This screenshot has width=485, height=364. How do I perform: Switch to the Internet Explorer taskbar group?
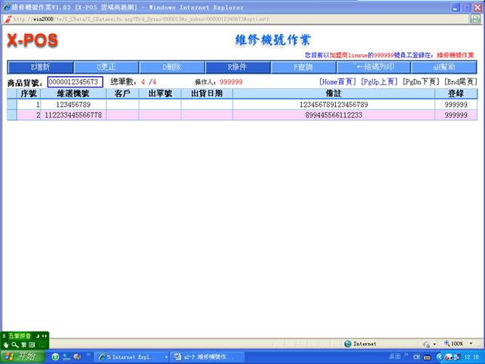click(130, 356)
